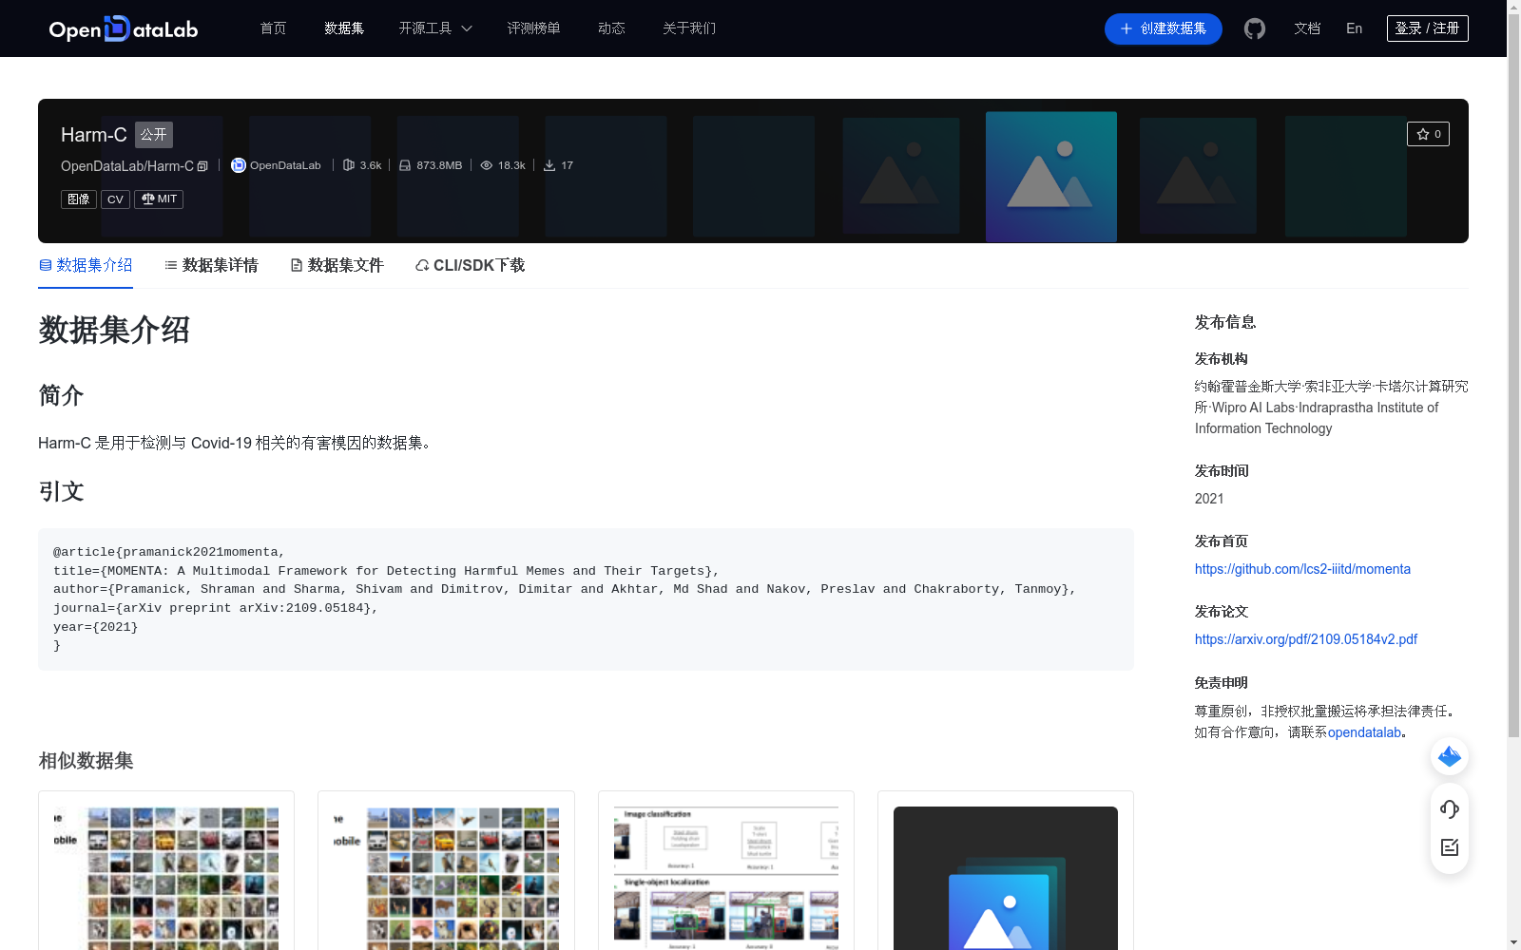Open third similar dataset with localization image

pos(726,878)
